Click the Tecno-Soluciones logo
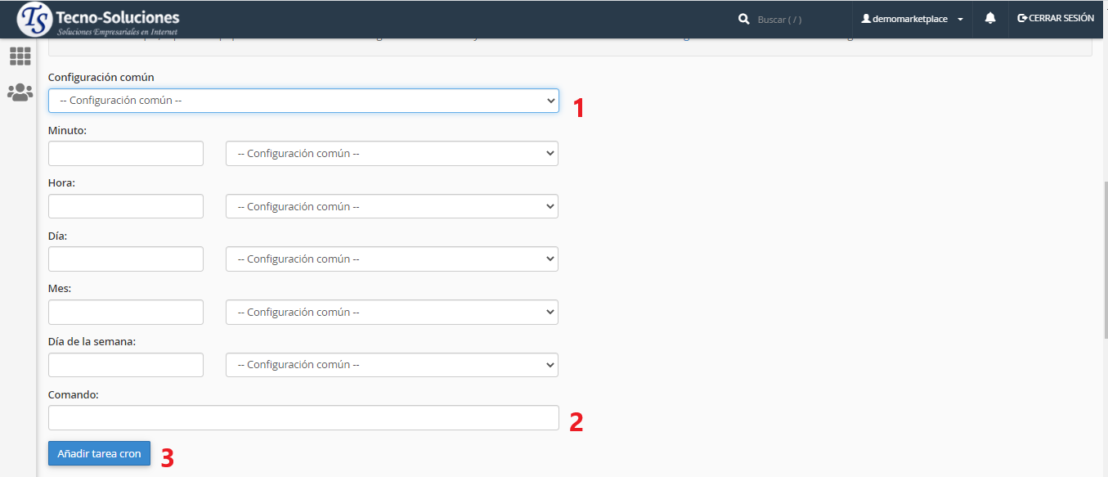Image resolution: width=1108 pixels, height=477 pixels. (98, 20)
